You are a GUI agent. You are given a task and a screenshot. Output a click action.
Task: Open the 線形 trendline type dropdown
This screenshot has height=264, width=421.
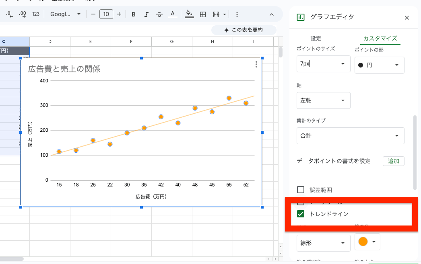323,243
